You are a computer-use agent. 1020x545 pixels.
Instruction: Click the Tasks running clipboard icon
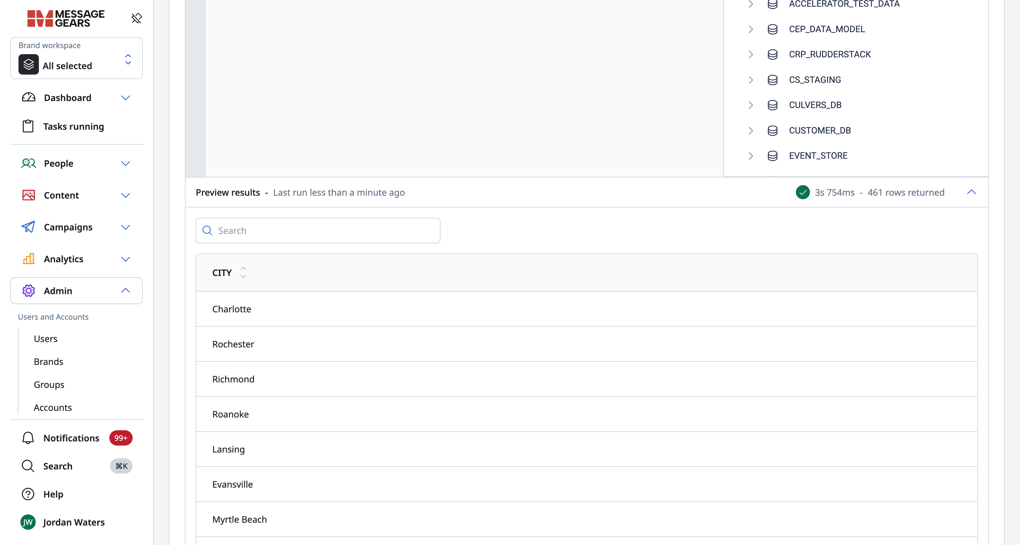28,126
